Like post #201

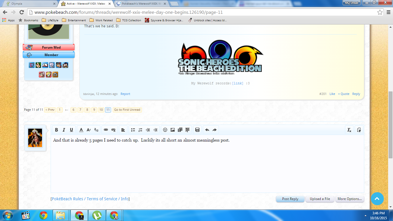click(x=332, y=94)
